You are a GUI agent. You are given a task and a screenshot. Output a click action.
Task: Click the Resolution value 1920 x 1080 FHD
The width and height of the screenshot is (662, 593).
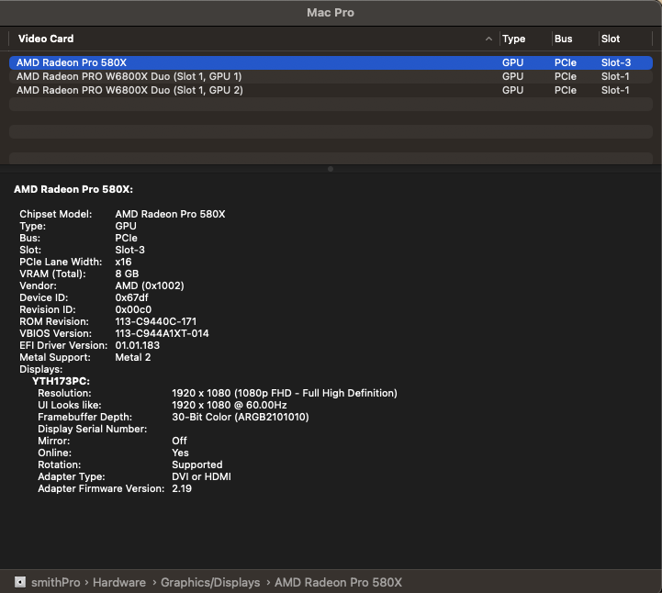(285, 394)
